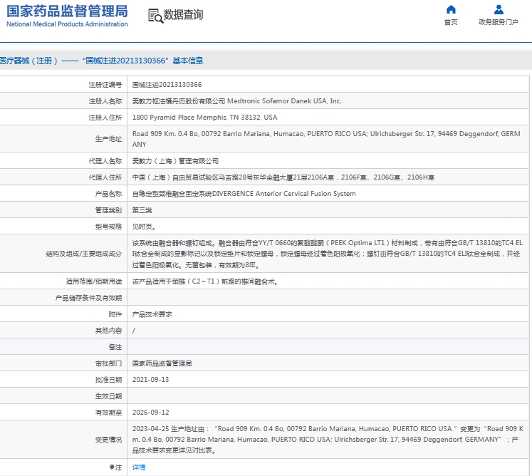Screen dimensions: 532x476
Task: Open the government service portal user icon
Action: pyautogui.click(x=499, y=9)
